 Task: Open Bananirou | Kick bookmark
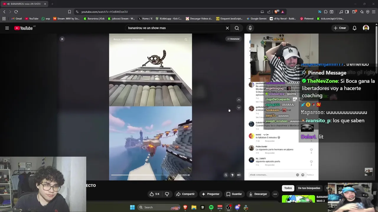coord(94,19)
